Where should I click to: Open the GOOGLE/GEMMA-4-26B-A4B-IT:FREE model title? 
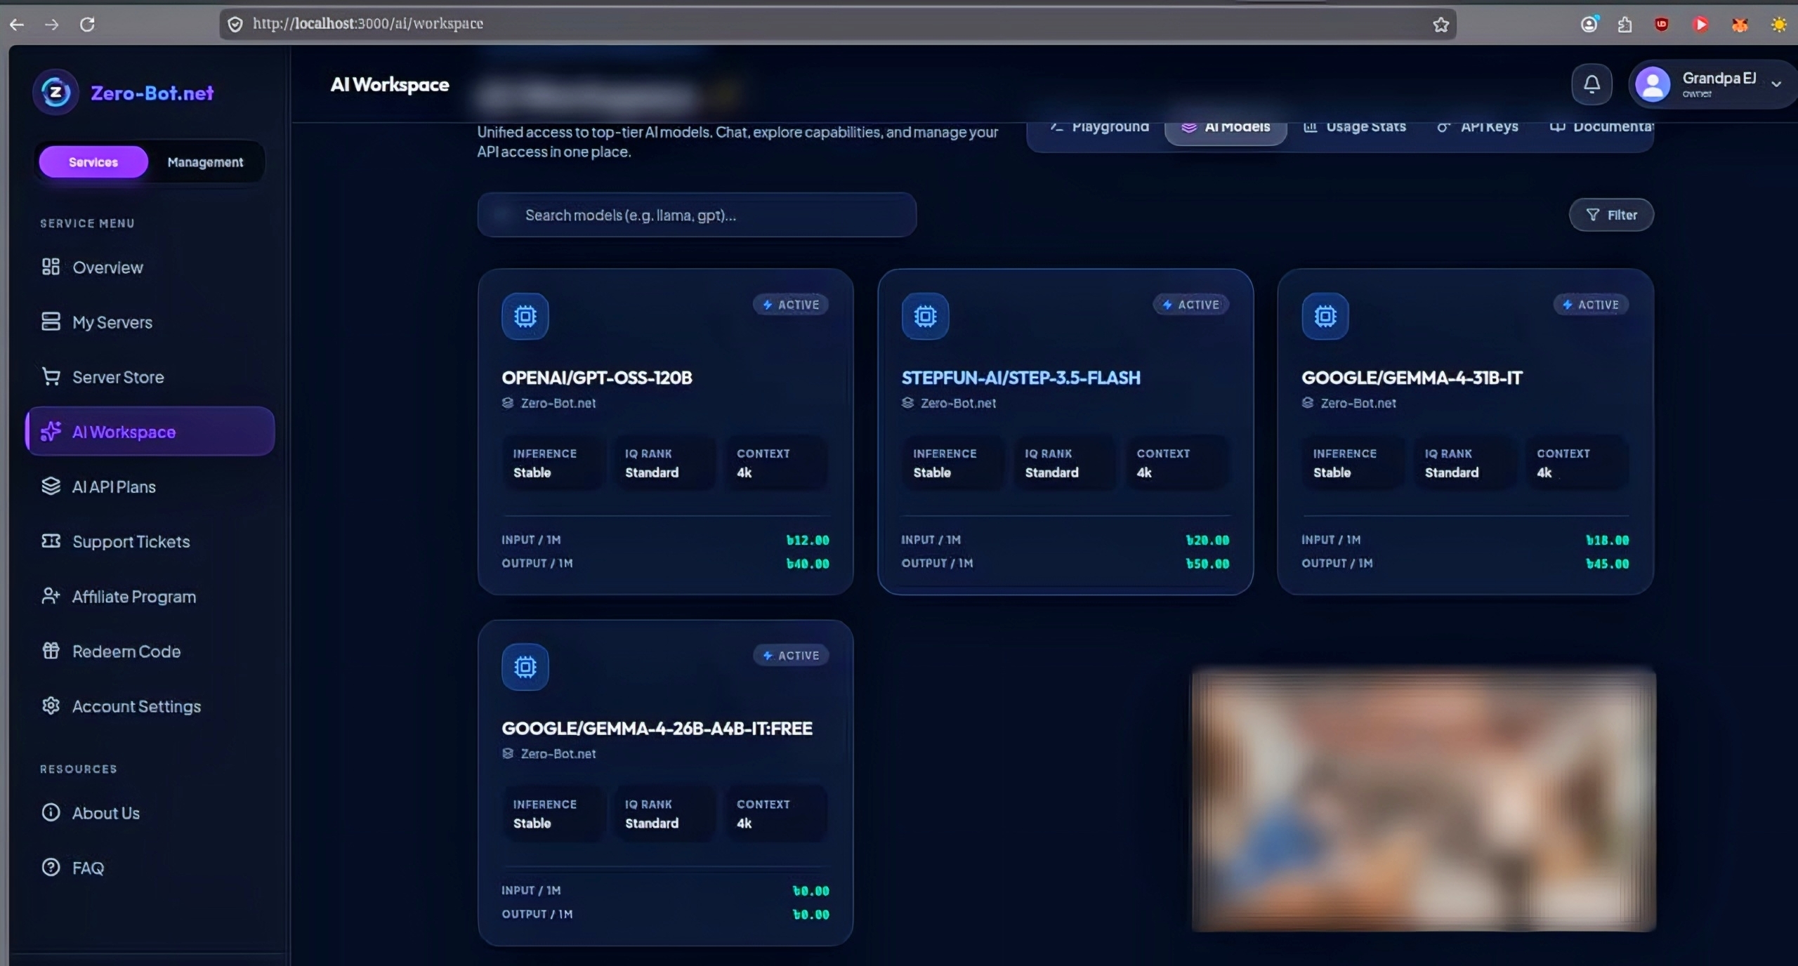(x=657, y=728)
